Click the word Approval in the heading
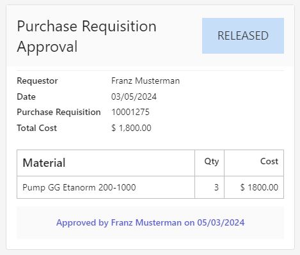This screenshot has height=255, width=300. point(47,47)
